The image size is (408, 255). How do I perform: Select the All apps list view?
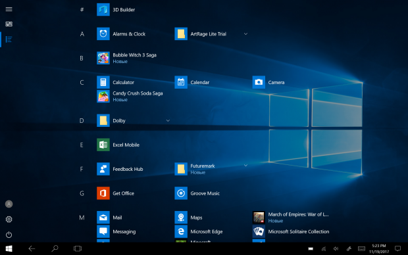click(9, 39)
